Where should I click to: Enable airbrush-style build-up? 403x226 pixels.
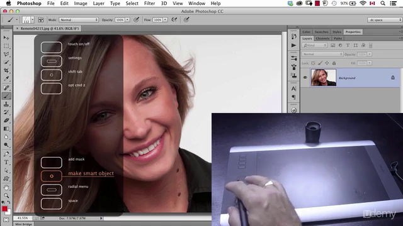(174, 19)
